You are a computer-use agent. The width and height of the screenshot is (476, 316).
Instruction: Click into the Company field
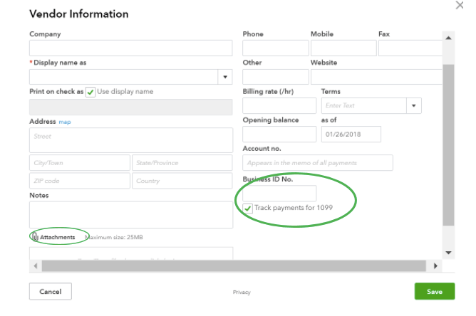pos(131,48)
